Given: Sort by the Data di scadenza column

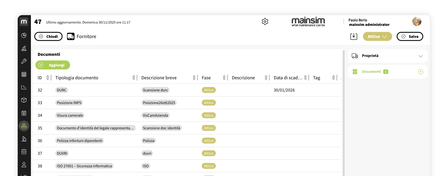Looking at the screenshot, I should [305, 78].
